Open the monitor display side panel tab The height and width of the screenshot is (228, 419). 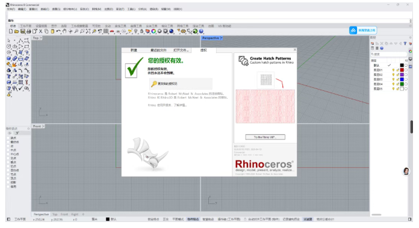(411, 59)
